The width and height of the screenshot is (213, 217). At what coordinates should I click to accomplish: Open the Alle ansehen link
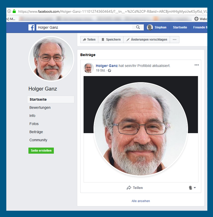click(x=141, y=201)
